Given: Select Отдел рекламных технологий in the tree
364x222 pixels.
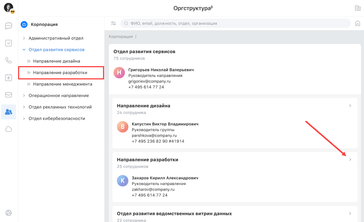Looking at the screenshot, I should click(x=60, y=107).
